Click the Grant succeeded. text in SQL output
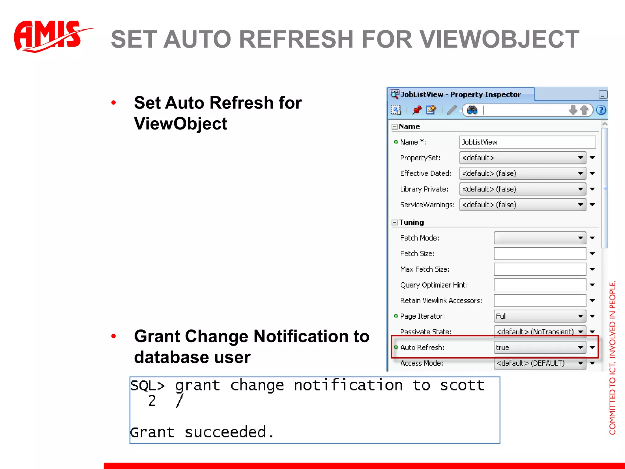Image resolution: width=625 pixels, height=469 pixels. coord(202,432)
